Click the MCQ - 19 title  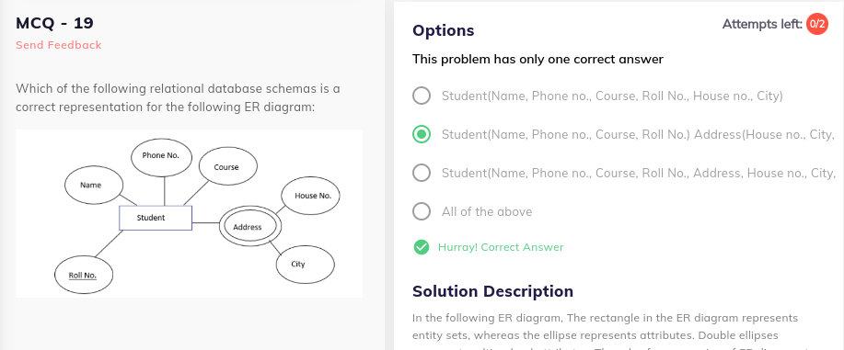point(54,23)
